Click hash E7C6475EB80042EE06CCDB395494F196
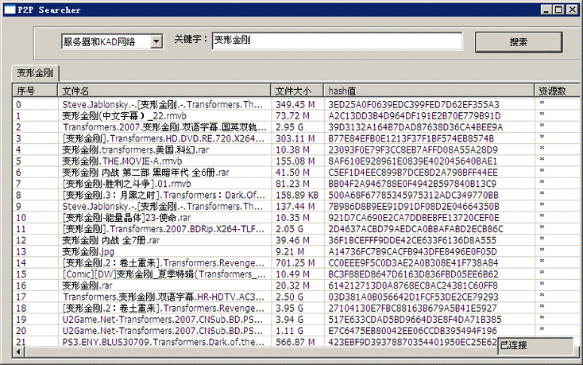This screenshot has width=583, height=365. click(x=413, y=330)
